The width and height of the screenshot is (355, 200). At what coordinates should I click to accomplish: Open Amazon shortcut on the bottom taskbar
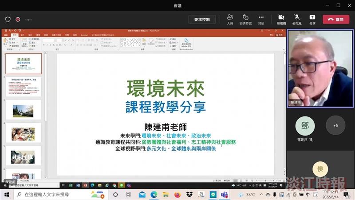coord(201,195)
